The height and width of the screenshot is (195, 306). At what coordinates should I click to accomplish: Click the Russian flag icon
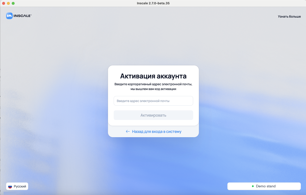point(10,187)
